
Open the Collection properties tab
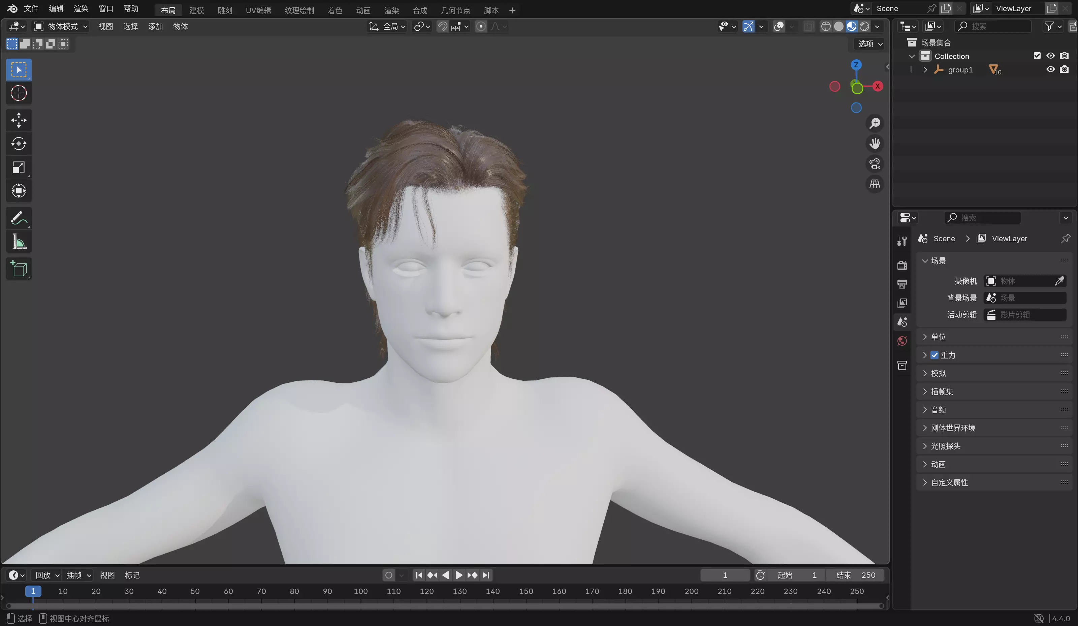(x=902, y=365)
